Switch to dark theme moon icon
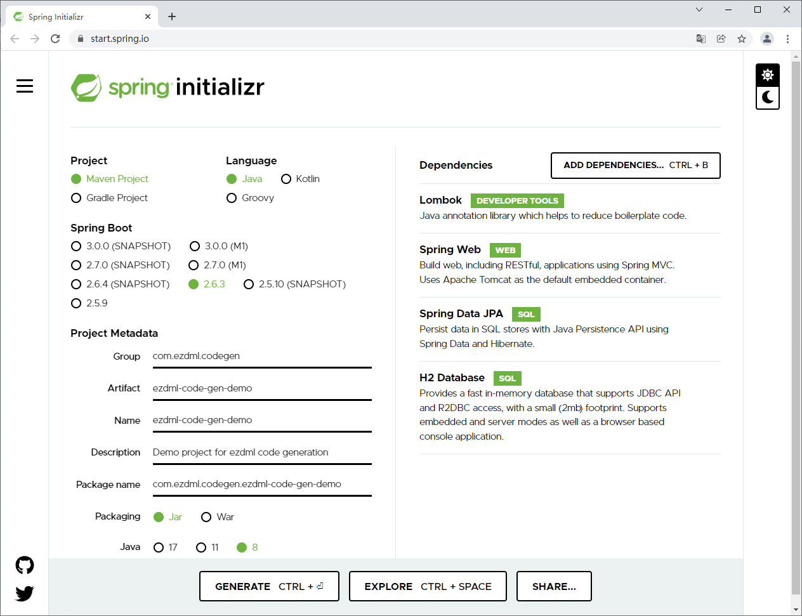 click(x=768, y=97)
